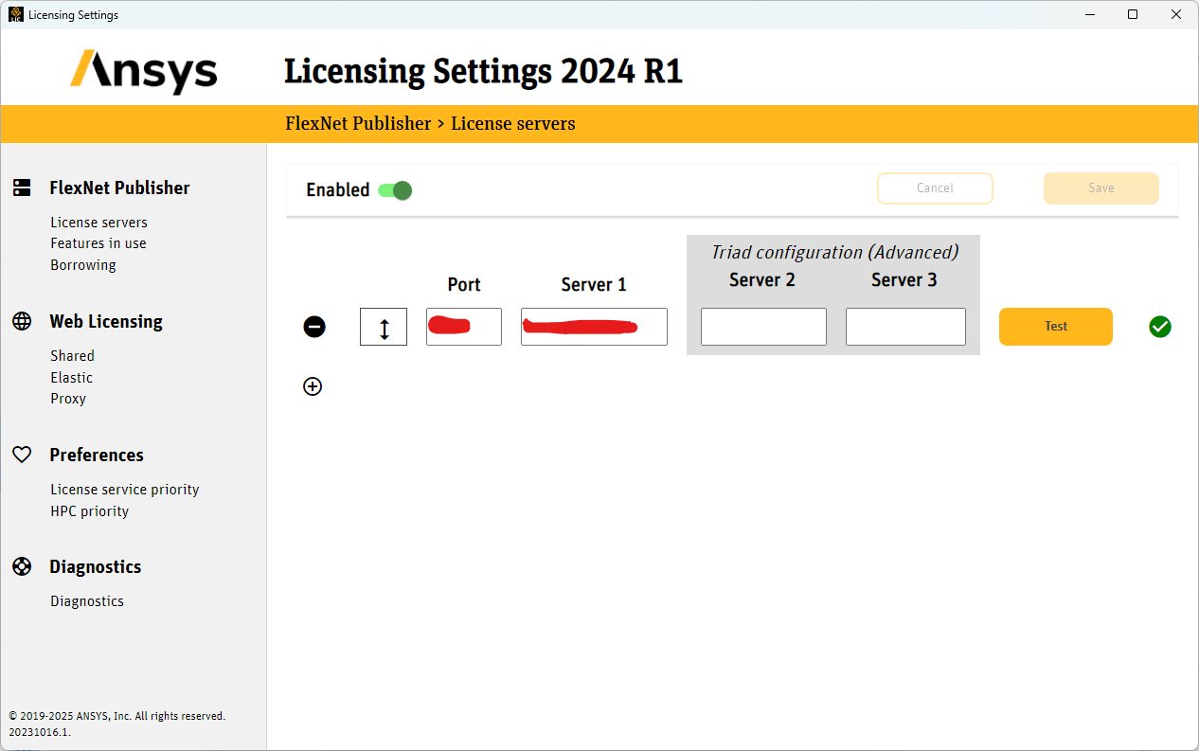The height and width of the screenshot is (751, 1199).
Task: Click the Cancel button
Action: (x=935, y=188)
